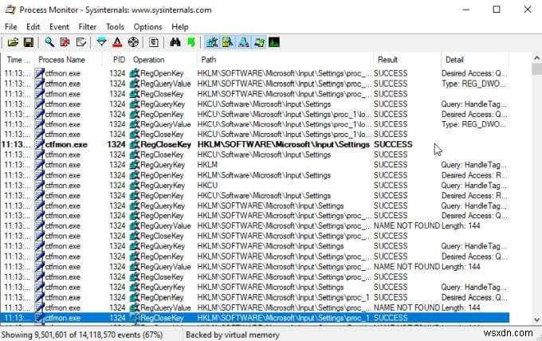
Task: Open Find with the binoculars icon
Action: click(x=175, y=42)
